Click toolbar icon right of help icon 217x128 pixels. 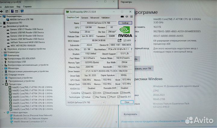pyautogui.click(x=17, y=11)
